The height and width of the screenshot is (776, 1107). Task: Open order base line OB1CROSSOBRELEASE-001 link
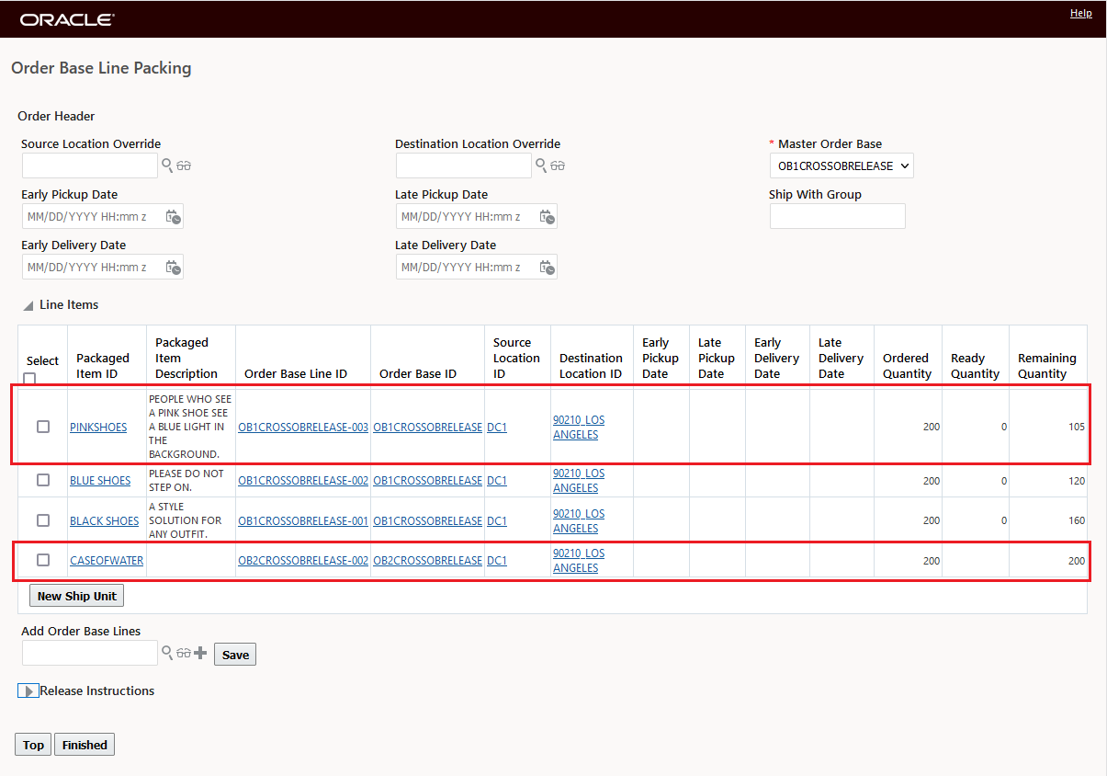(303, 520)
